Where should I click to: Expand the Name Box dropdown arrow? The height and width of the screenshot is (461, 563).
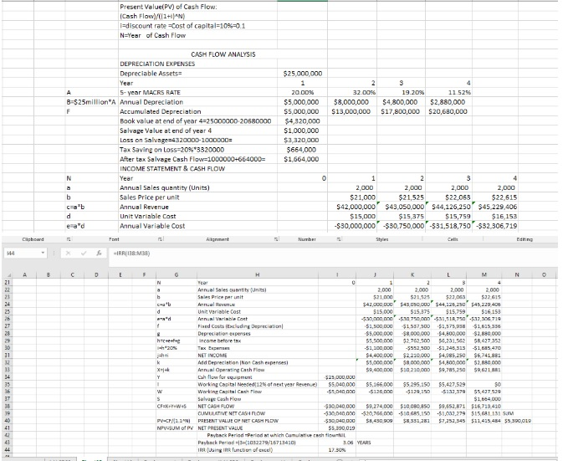pyautogui.click(x=43, y=254)
